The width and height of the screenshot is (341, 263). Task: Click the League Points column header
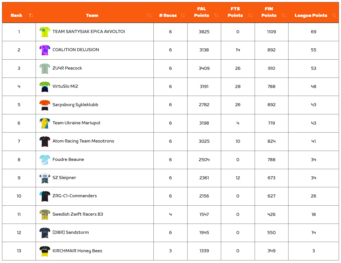coord(311,15)
